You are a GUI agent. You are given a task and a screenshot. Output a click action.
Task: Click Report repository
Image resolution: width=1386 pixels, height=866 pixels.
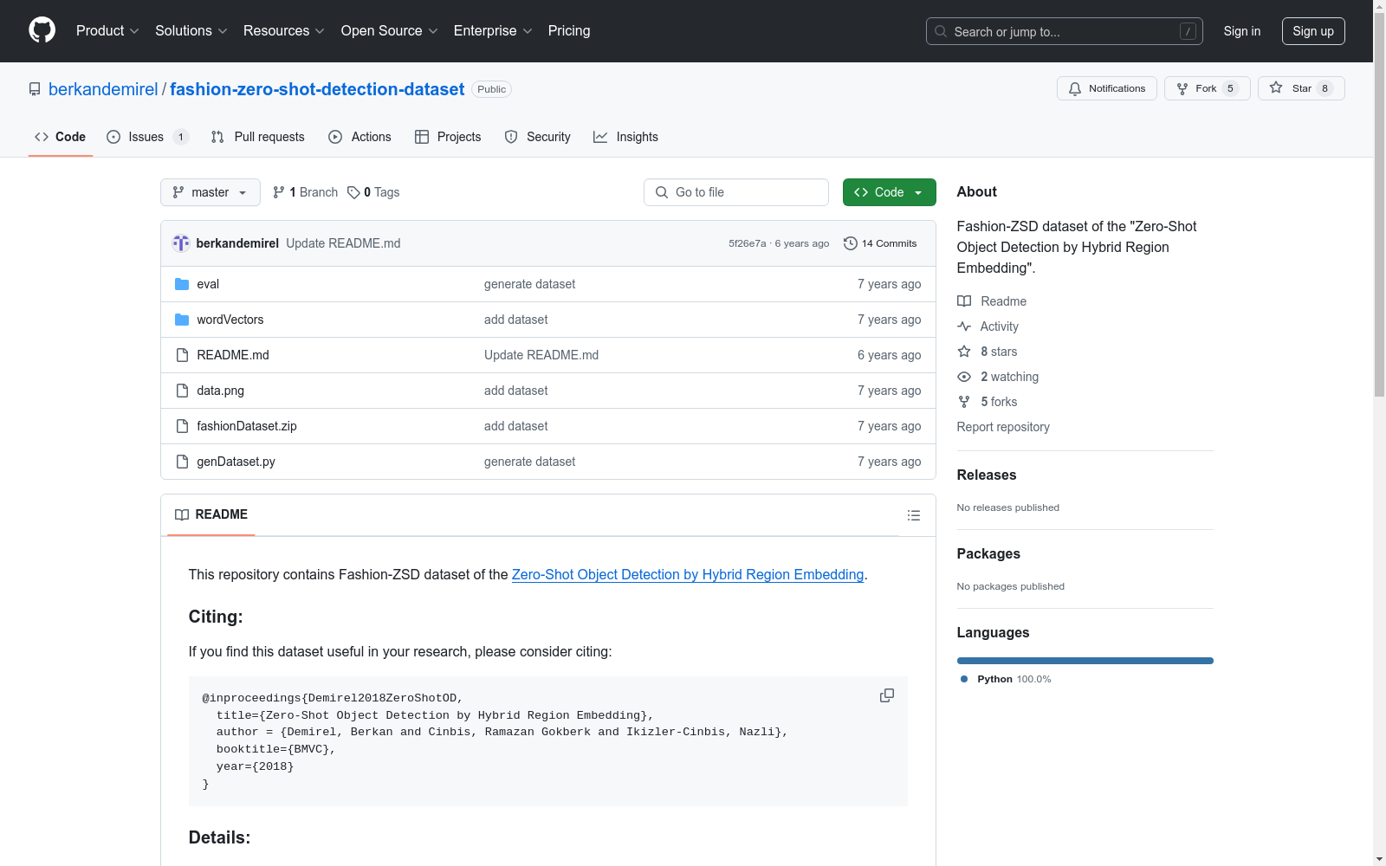(1003, 427)
